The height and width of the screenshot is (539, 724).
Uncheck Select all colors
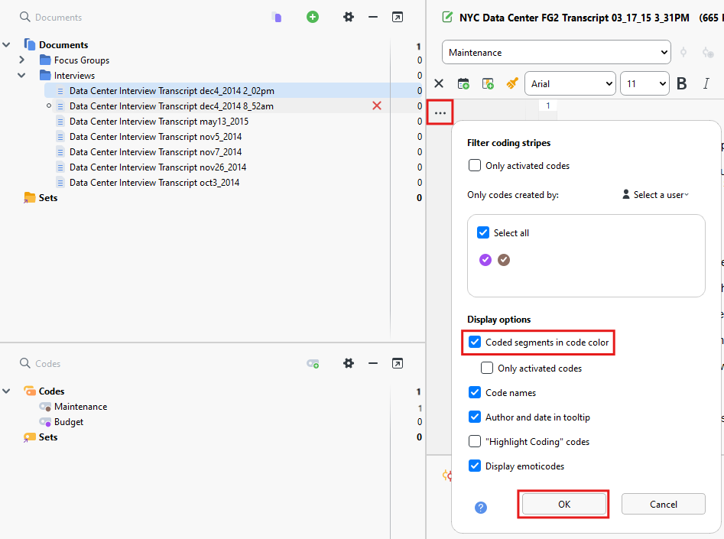click(x=483, y=232)
